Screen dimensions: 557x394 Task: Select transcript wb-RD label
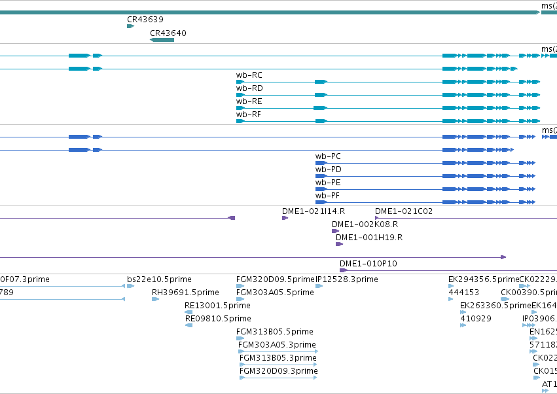click(x=249, y=88)
